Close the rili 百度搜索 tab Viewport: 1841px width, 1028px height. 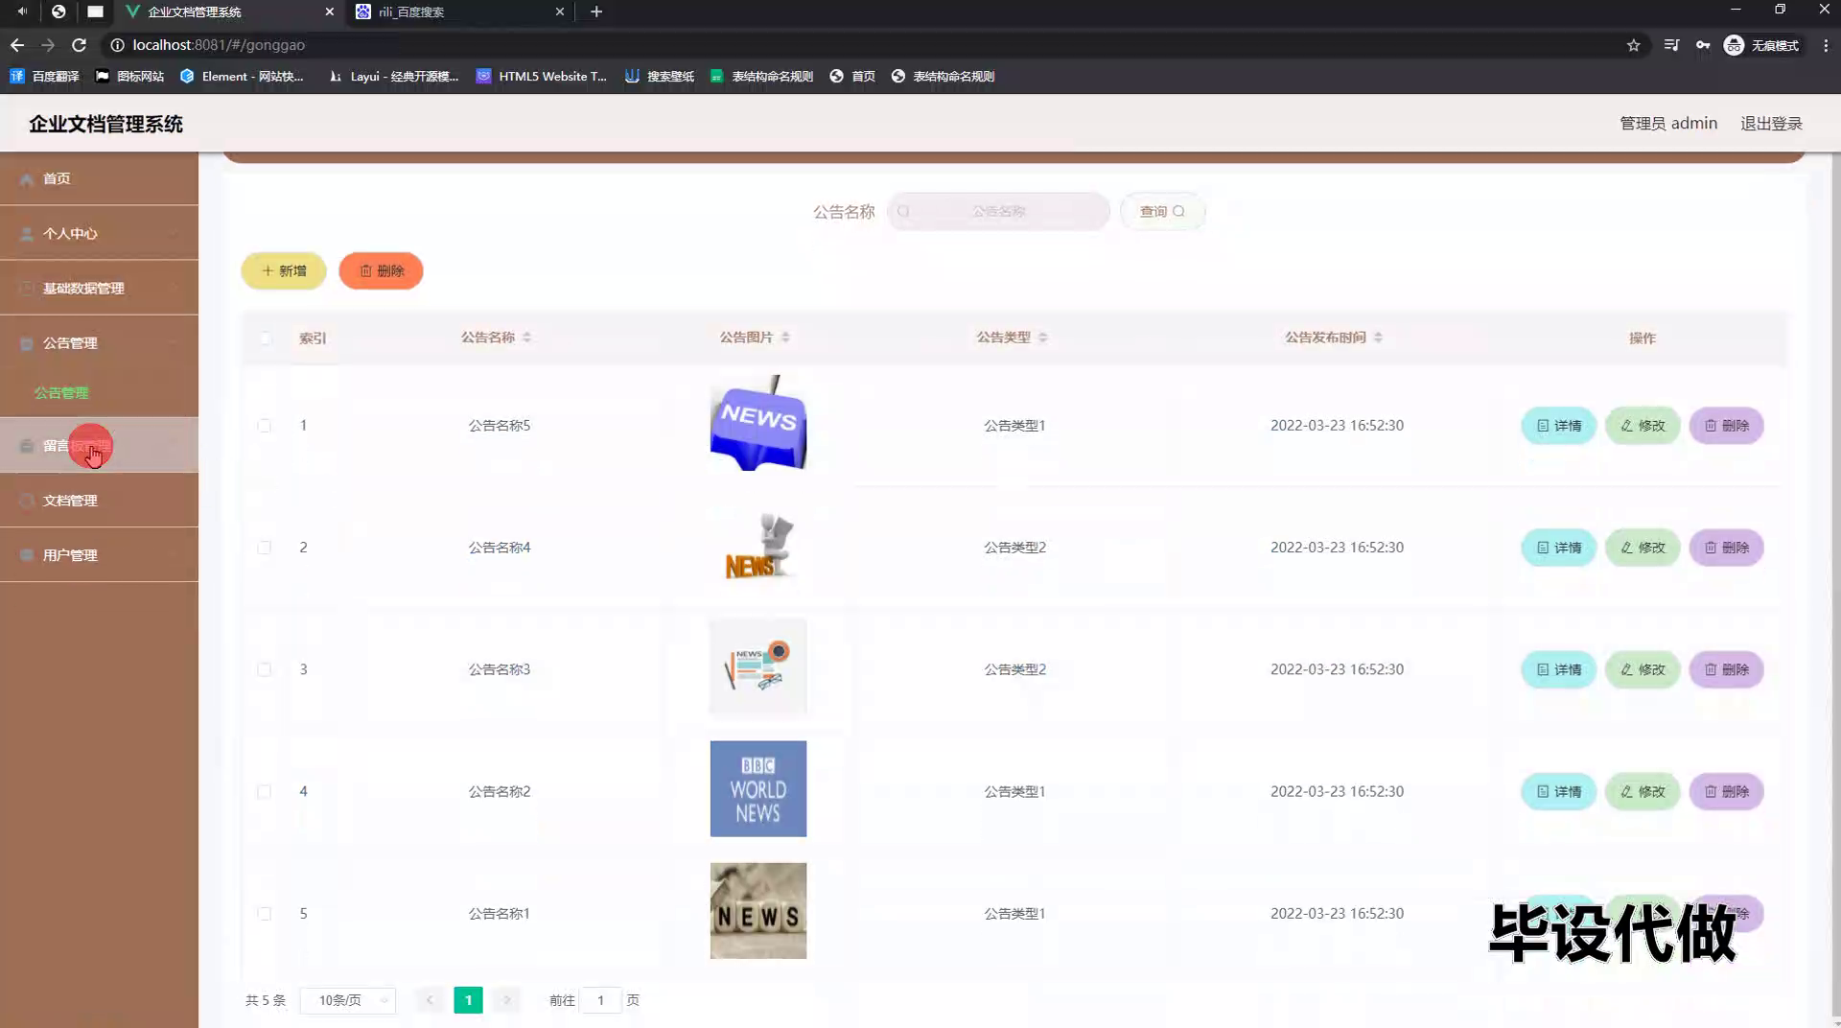pos(560,12)
